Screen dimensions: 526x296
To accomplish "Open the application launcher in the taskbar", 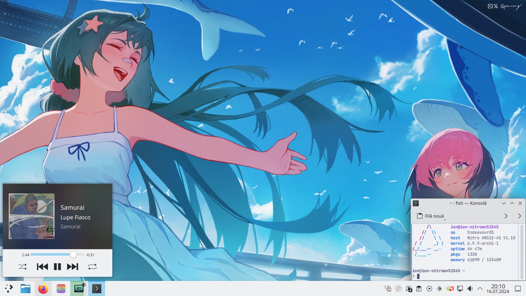I will pyautogui.click(x=9, y=288).
